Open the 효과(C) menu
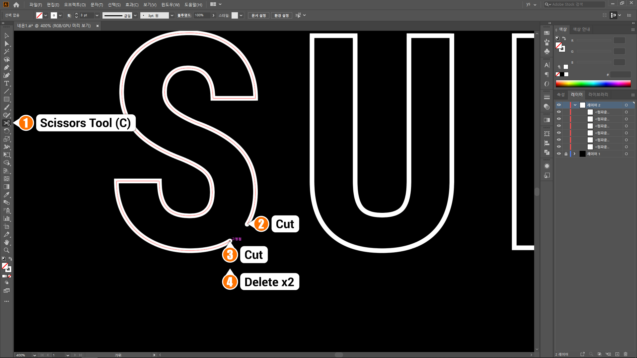The image size is (637, 358). coord(132,5)
